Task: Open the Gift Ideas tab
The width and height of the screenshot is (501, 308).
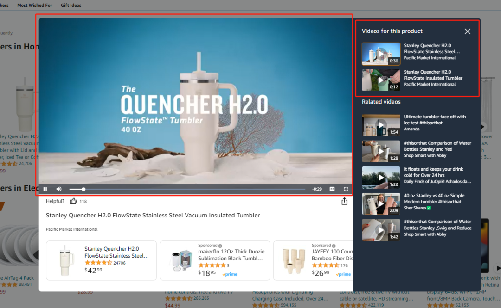Action: tap(71, 5)
